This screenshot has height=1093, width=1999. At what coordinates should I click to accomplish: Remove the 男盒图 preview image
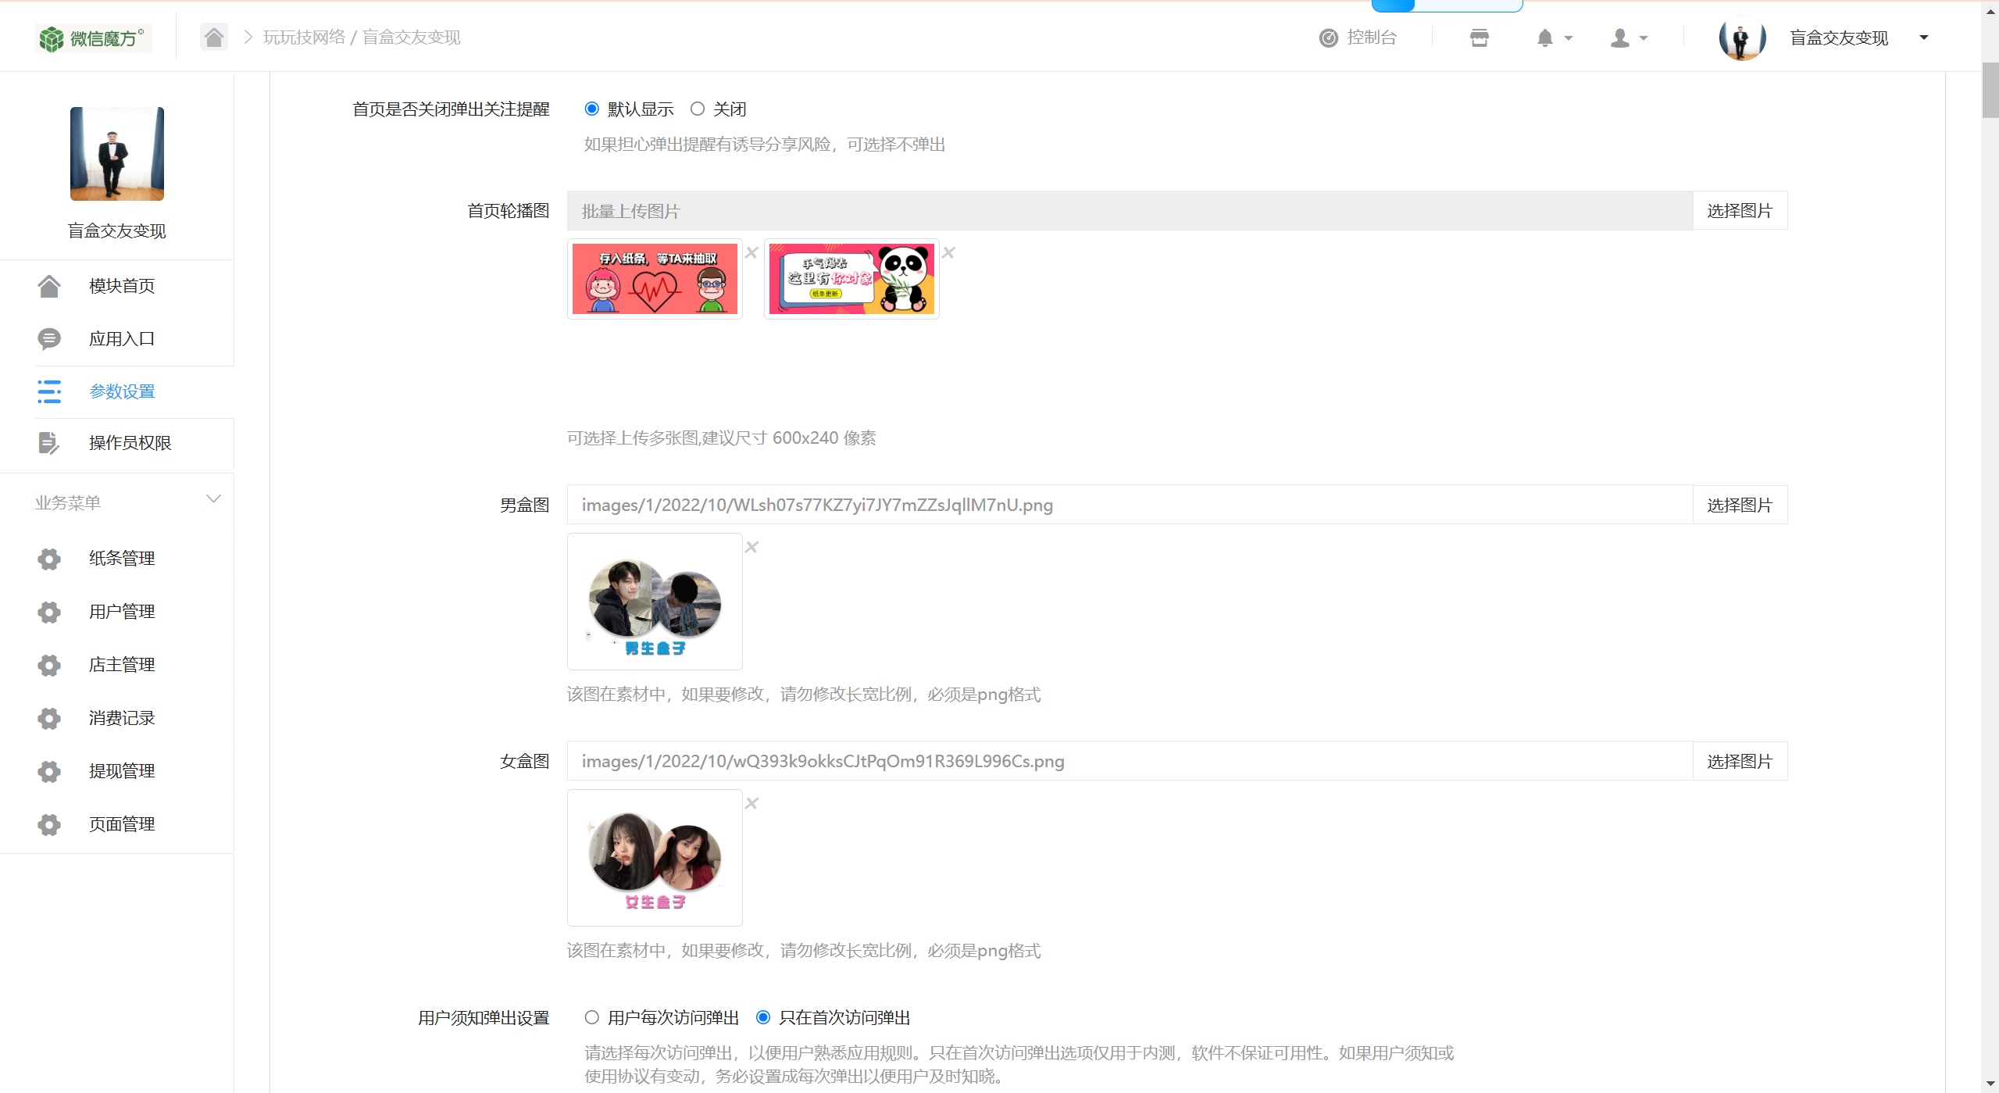(x=751, y=547)
